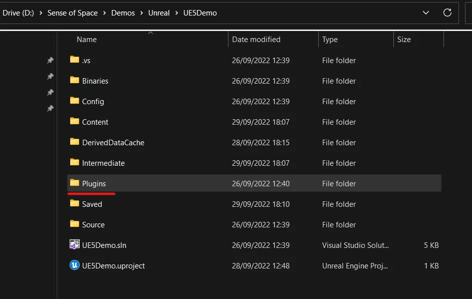472x299 pixels.
Task: Click the UE5Demo.uproject file name
Action: click(113, 266)
